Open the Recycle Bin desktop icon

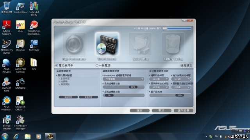tap(7, 7)
